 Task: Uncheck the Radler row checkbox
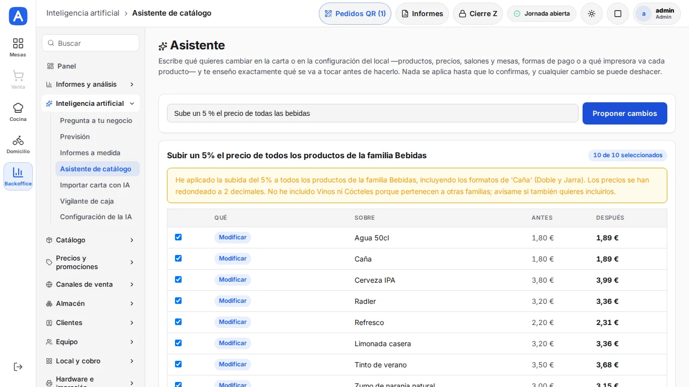coord(178,301)
